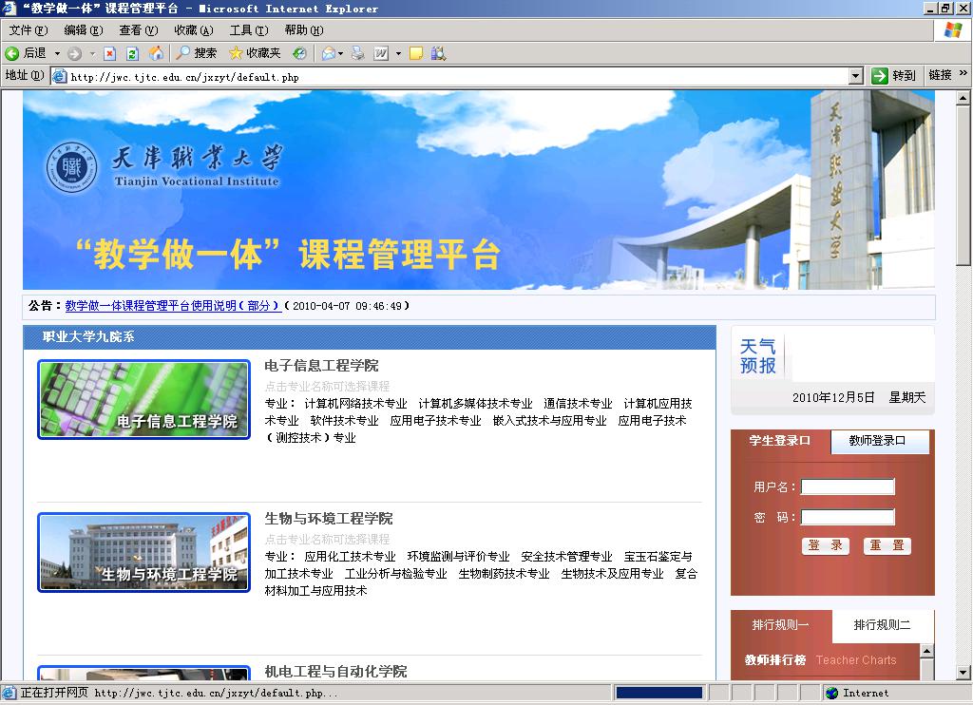Open 生物技术及应用专业 major link
Image resolution: width=973 pixels, height=705 pixels.
613,574
